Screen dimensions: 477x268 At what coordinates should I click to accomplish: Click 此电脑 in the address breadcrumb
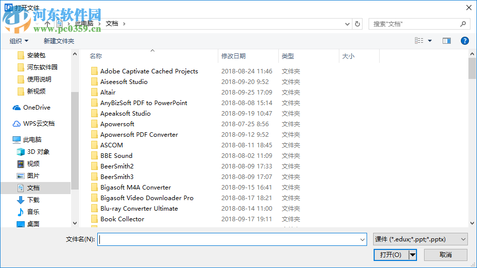coord(84,24)
